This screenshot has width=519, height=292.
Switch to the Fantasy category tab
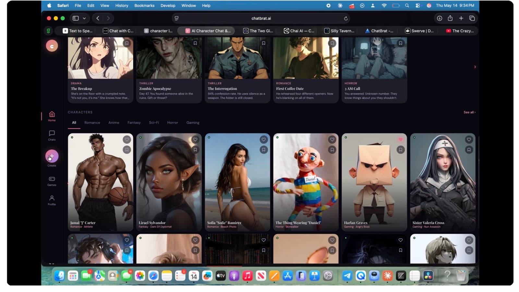click(x=134, y=123)
